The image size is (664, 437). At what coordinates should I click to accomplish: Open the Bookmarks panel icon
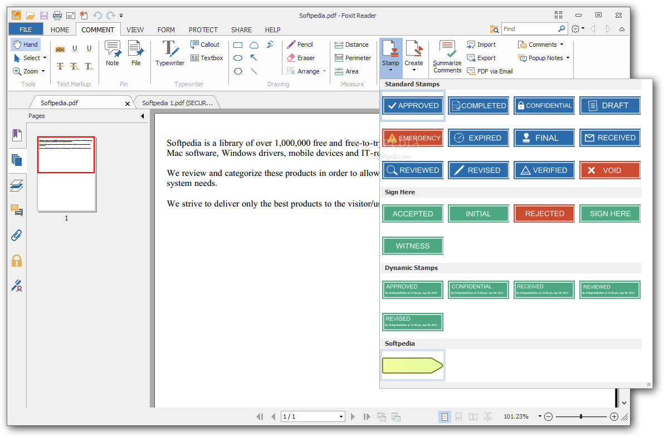tap(17, 135)
